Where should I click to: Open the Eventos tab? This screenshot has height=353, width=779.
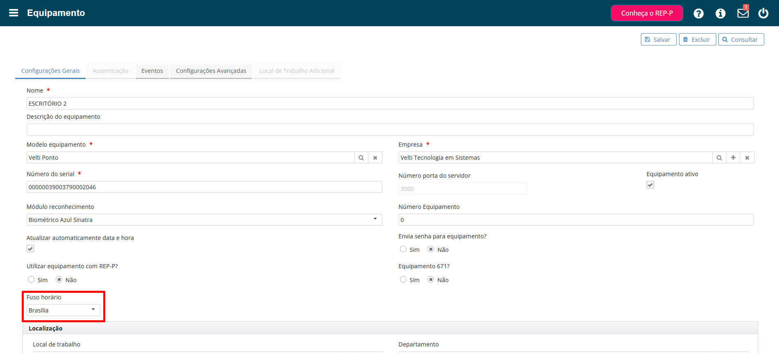(x=152, y=71)
